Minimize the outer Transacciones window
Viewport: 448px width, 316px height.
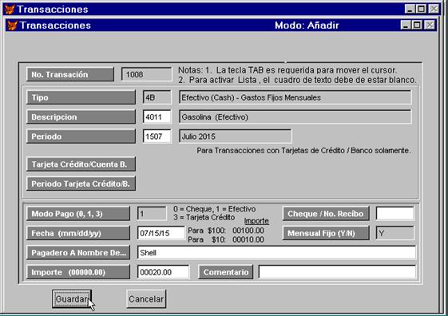(410, 9)
